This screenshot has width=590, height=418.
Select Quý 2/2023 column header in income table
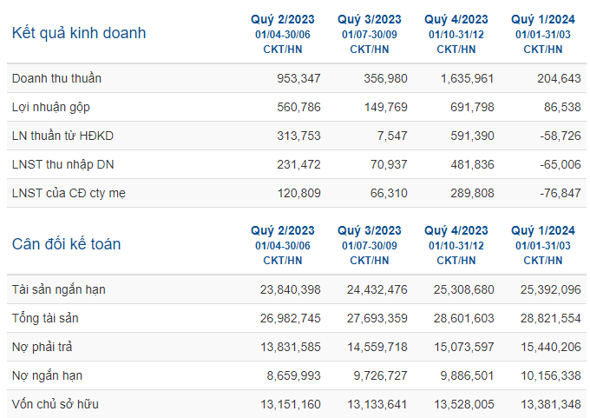click(283, 19)
